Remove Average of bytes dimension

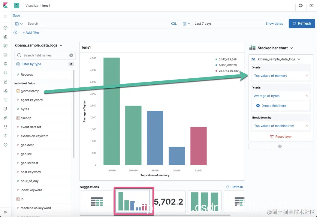click(307, 95)
